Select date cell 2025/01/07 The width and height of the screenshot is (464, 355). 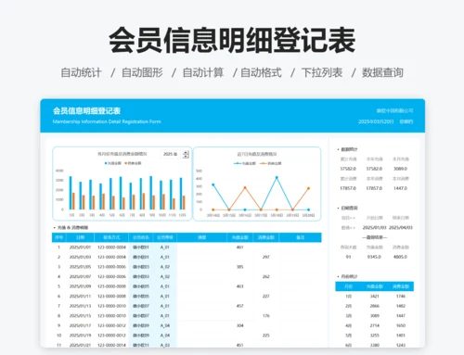coord(80,276)
